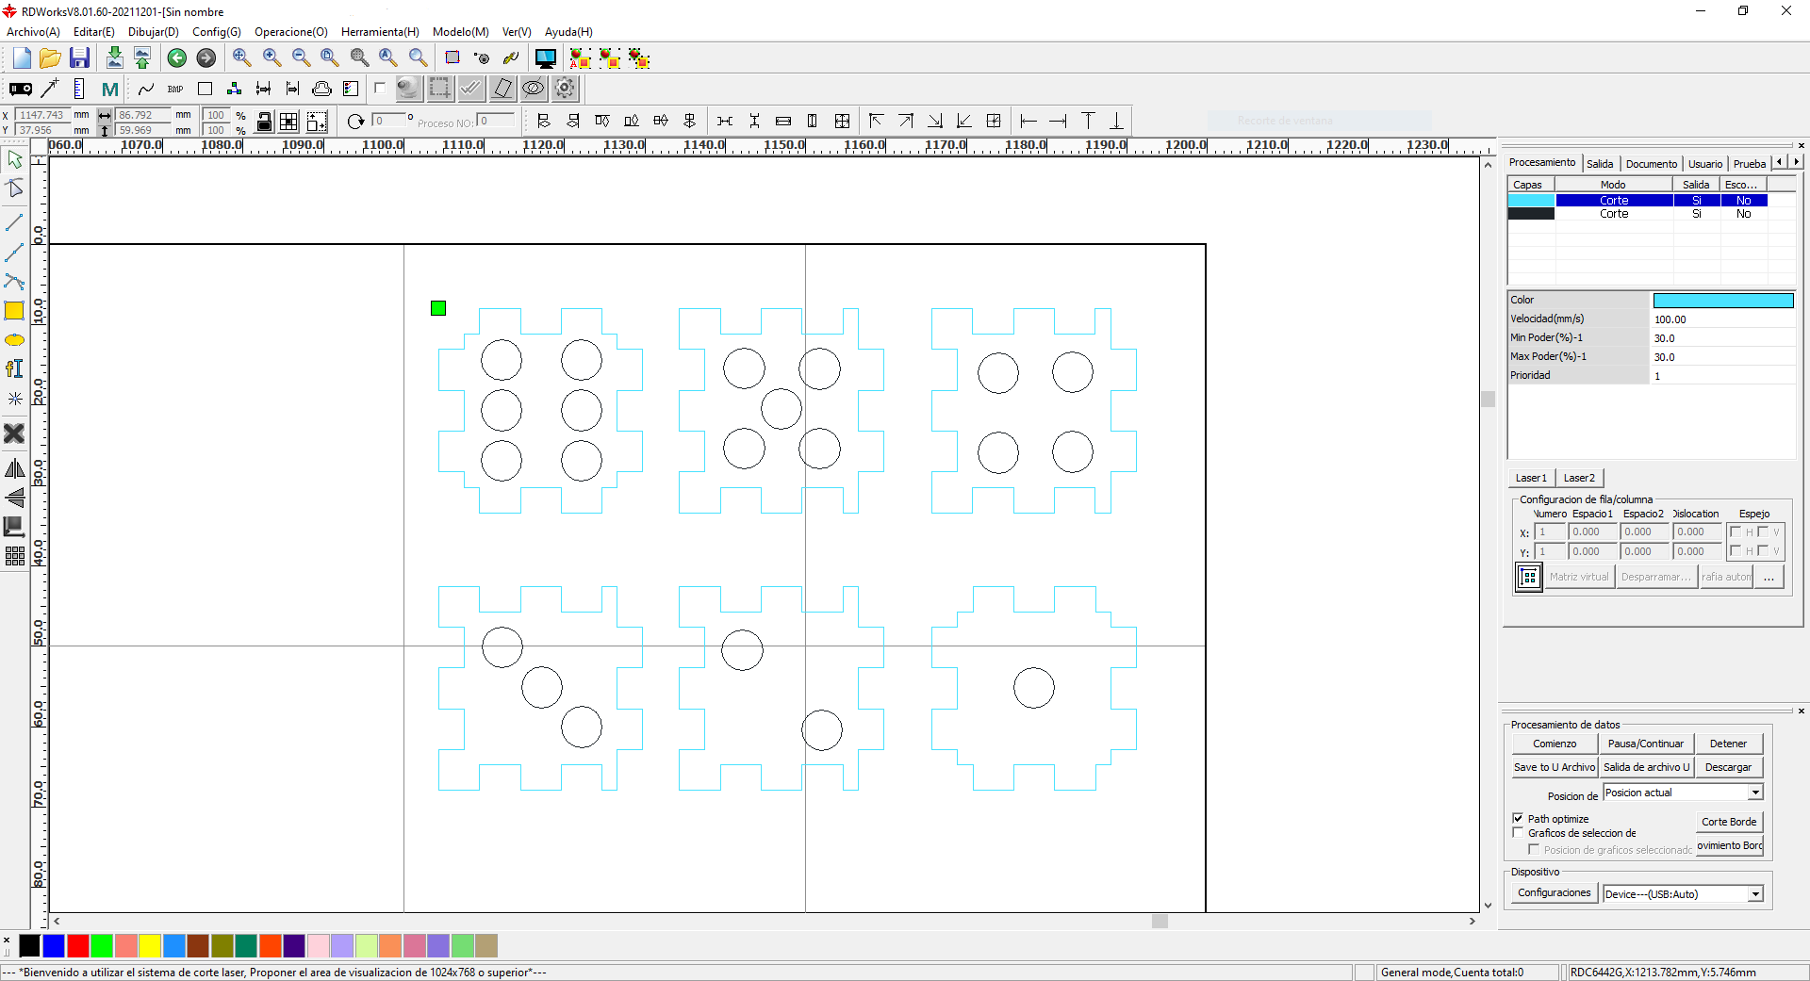Click the delete X icon in left toolbar
1810x981 pixels.
[14, 433]
